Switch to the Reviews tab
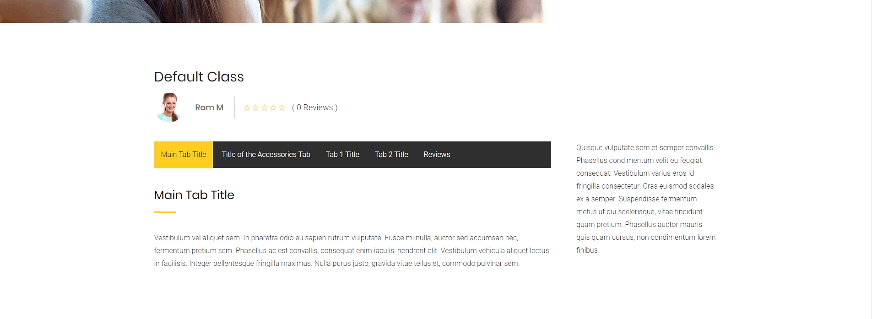The image size is (872, 319). click(437, 155)
